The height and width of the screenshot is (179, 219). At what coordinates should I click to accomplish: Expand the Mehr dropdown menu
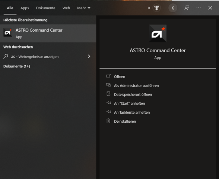click(84, 8)
